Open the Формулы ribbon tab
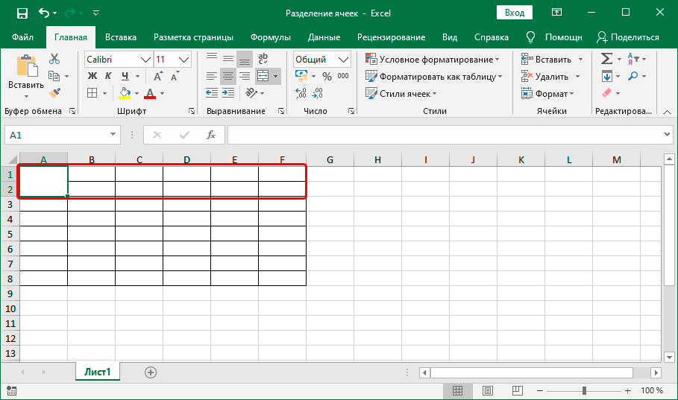 [x=270, y=37]
